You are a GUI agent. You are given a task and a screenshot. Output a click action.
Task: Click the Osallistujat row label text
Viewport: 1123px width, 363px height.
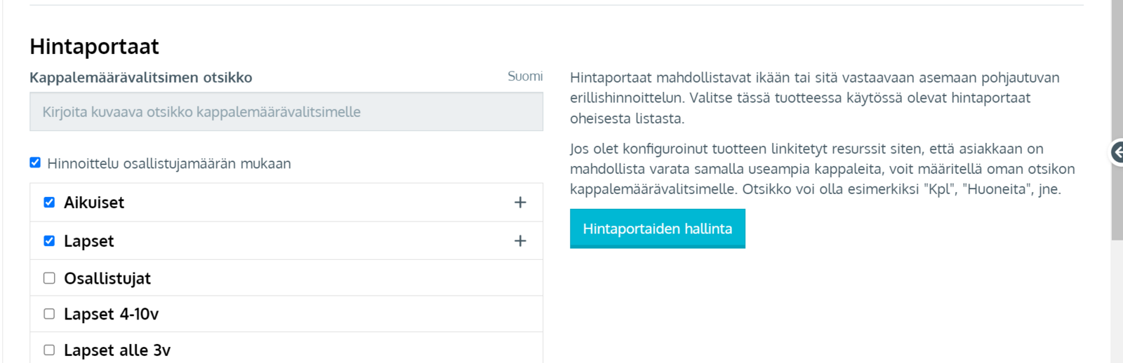pyautogui.click(x=107, y=278)
